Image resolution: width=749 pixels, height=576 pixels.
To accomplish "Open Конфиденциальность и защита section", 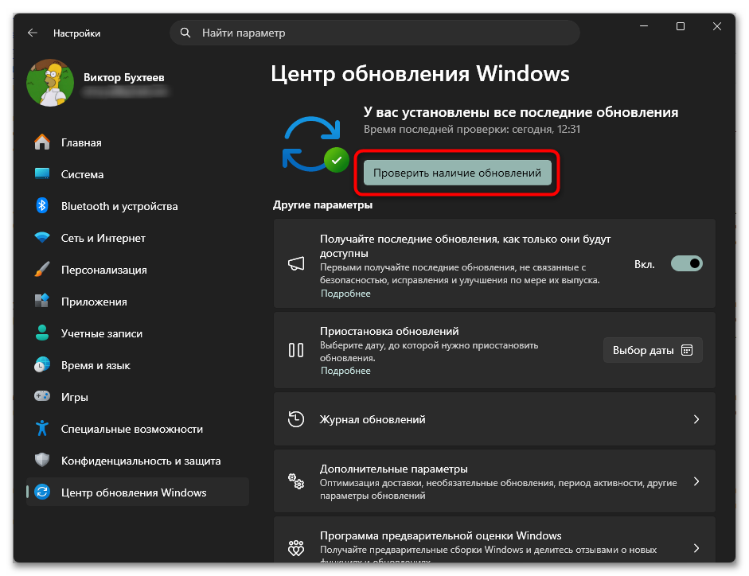I will tap(138, 461).
